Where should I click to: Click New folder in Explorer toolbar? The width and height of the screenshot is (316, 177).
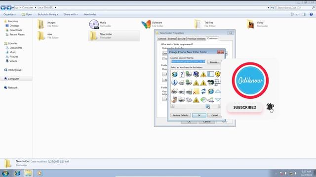click(90, 14)
